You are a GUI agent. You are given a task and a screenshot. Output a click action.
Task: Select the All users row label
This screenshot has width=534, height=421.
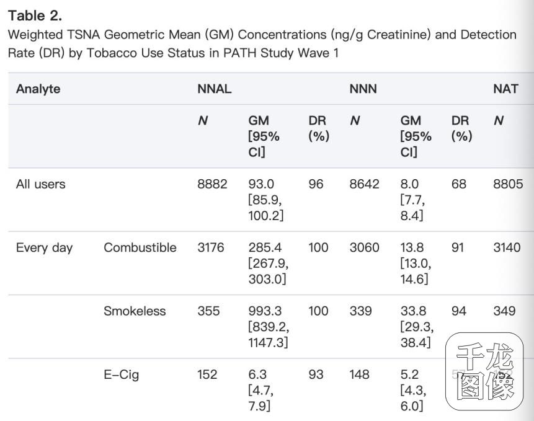tap(40, 184)
